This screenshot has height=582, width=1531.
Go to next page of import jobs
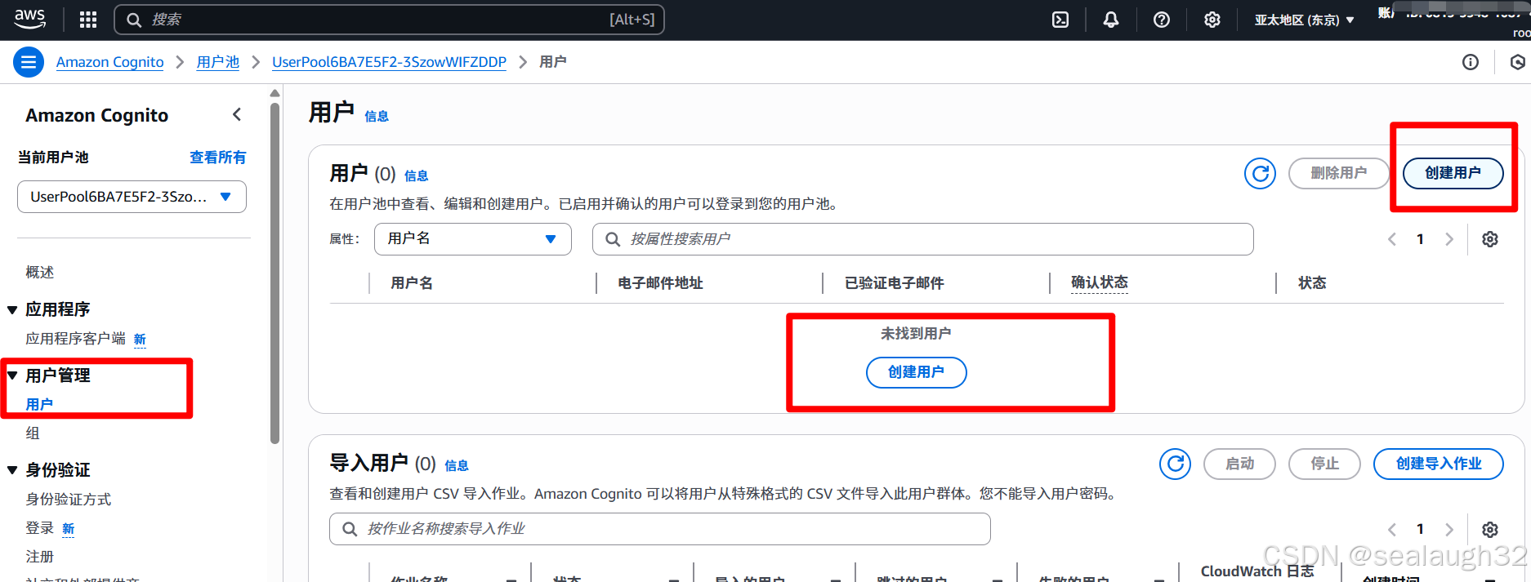click(x=1449, y=530)
